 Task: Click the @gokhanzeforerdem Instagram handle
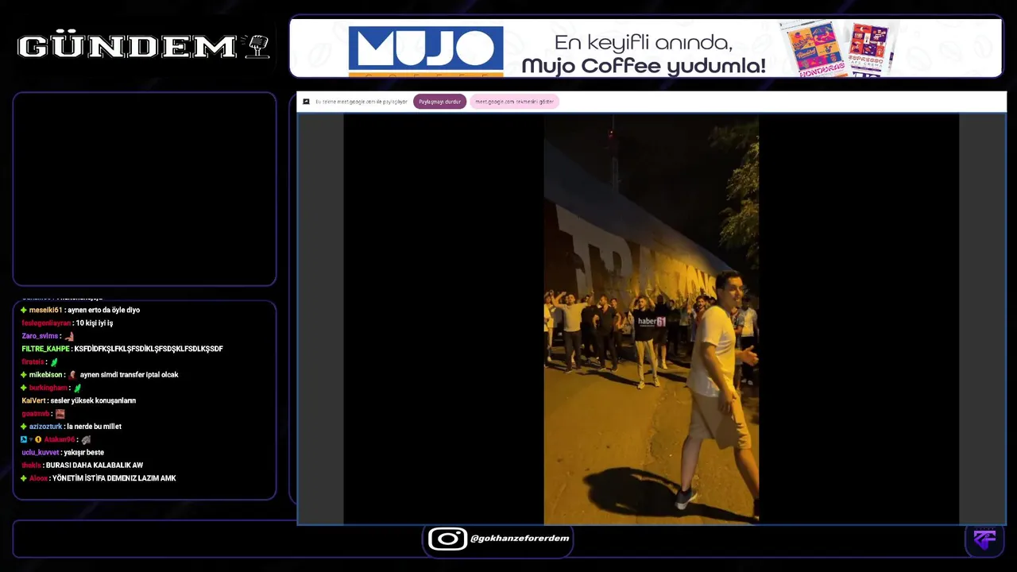pos(520,539)
